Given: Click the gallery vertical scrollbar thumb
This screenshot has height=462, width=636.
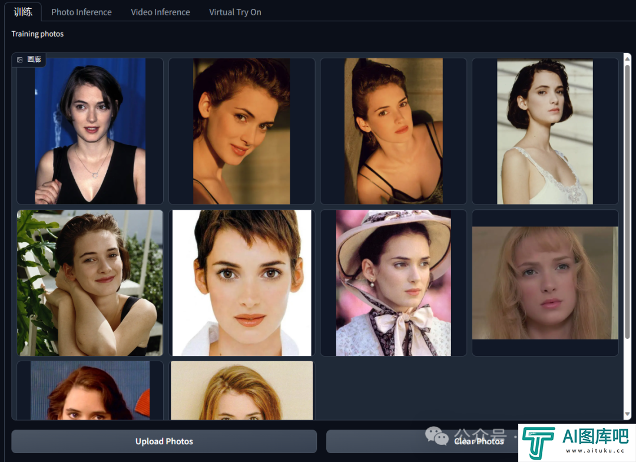Looking at the screenshot, I should 627,202.
